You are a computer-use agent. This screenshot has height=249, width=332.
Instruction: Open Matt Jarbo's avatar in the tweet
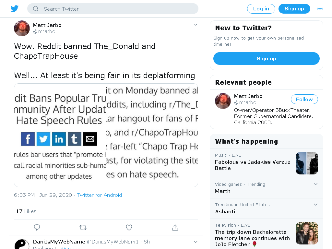click(x=22, y=29)
